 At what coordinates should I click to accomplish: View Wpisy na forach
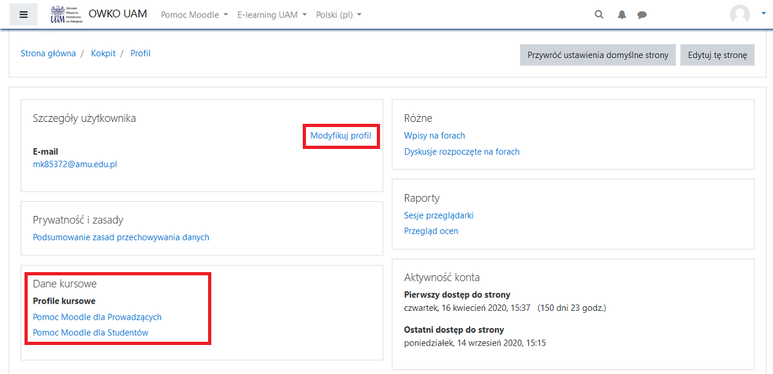(434, 135)
